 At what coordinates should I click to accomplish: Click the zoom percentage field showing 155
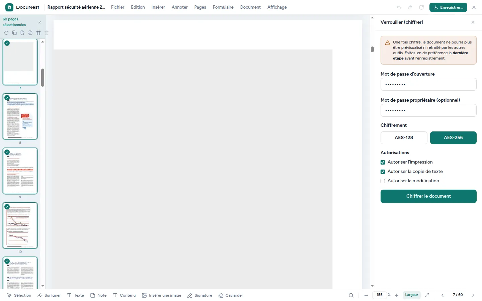point(380,295)
